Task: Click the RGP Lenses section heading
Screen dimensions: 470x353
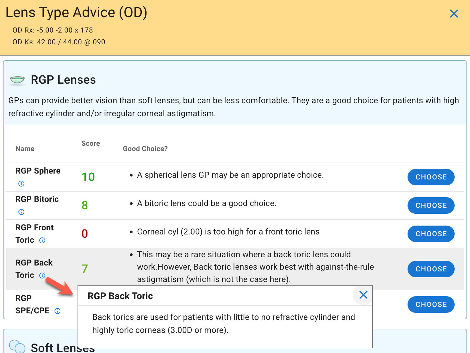Action: [x=63, y=80]
